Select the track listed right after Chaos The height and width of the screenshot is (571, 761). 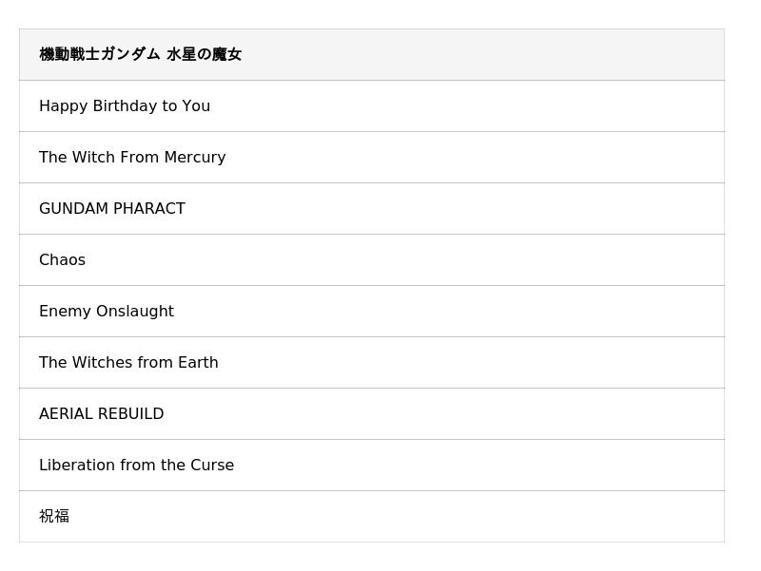click(107, 312)
